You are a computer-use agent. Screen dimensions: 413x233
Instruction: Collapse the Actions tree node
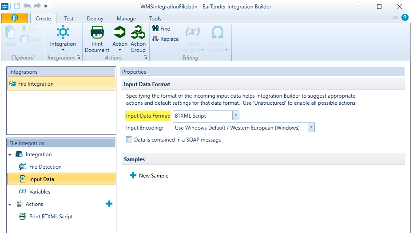[x=10, y=204]
